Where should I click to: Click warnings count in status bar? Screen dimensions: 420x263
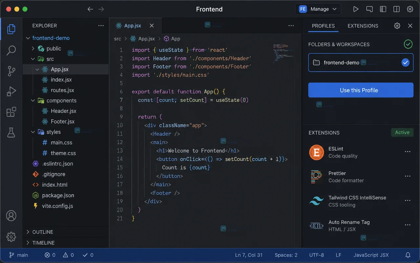click(68, 255)
